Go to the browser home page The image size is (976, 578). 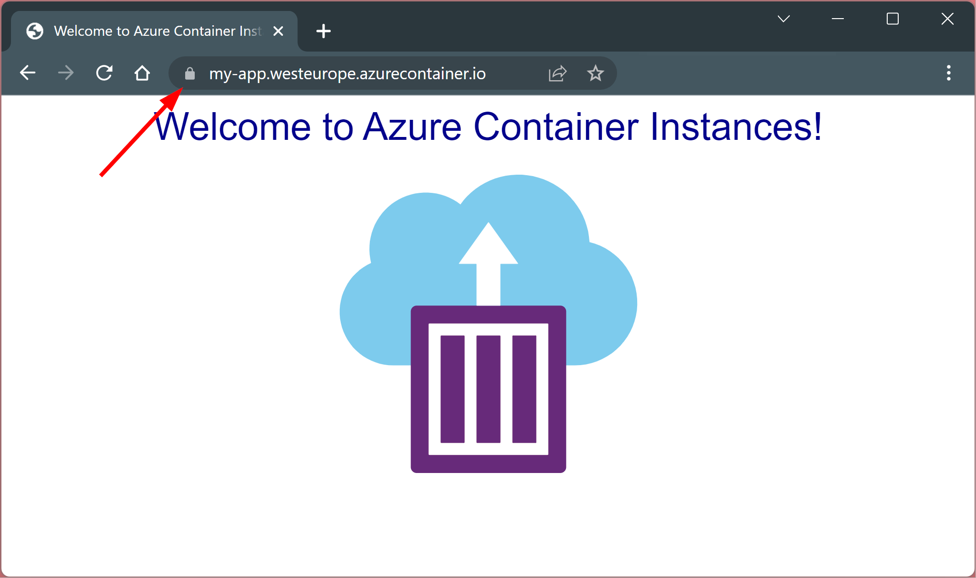pos(142,73)
